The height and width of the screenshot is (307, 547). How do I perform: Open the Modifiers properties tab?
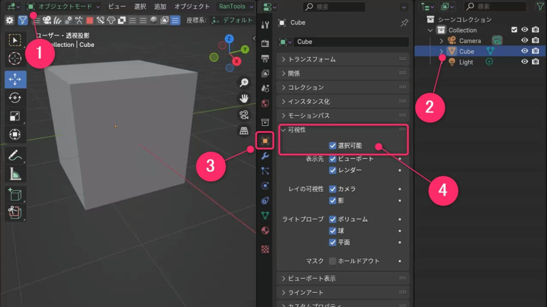tap(265, 156)
